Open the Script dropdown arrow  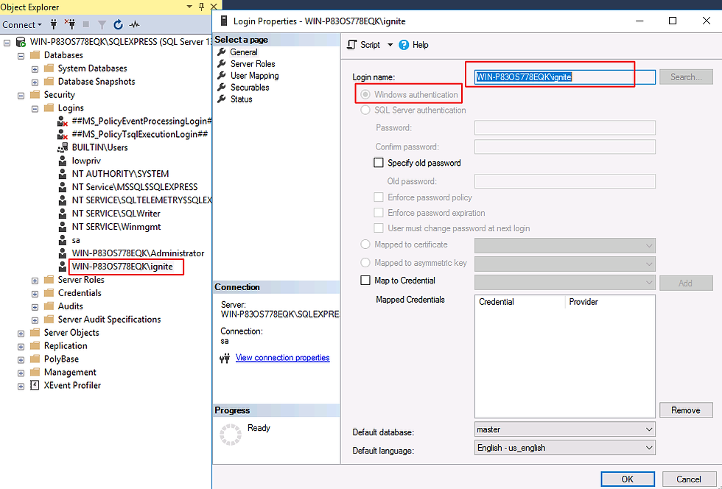click(x=390, y=45)
